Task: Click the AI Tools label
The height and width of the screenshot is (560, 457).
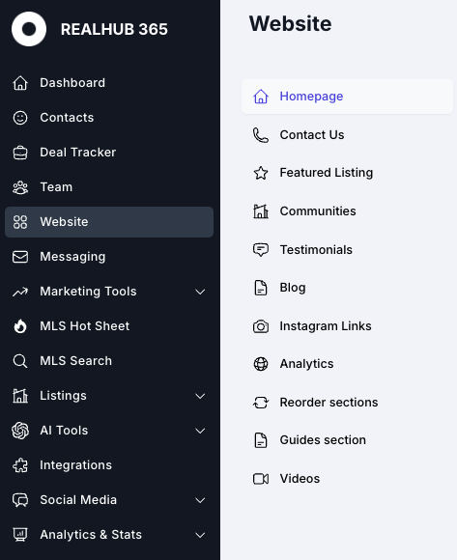Action: [x=64, y=431]
